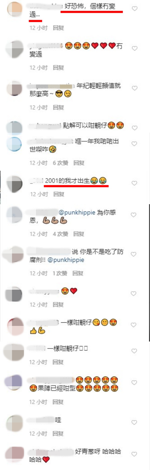Screen dimensions: 150x470
Task: Reply to the '嗰一年我啱啱出世' comment
Action: tap(79, 163)
